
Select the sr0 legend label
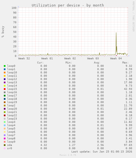tap(10, 148)
